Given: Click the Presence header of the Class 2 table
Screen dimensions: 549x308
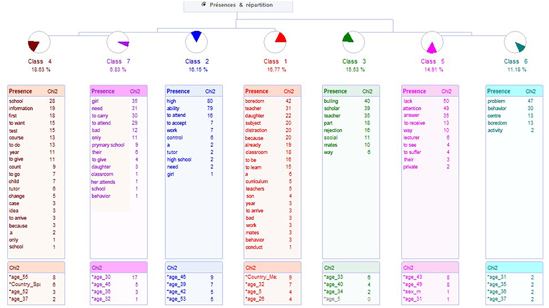Looking at the screenshot, I should 178,91.
